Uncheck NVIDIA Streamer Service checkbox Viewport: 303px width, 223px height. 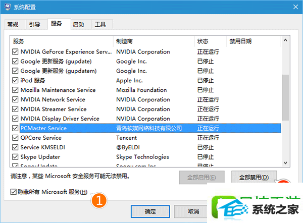click(15, 109)
